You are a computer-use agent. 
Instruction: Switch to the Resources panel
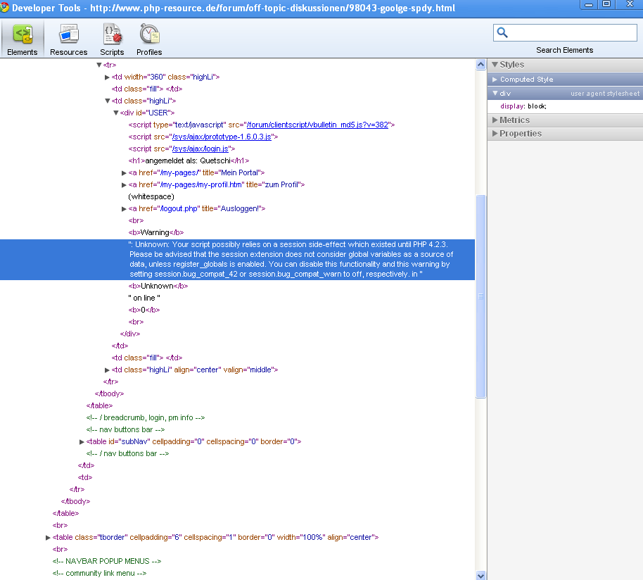pos(68,39)
